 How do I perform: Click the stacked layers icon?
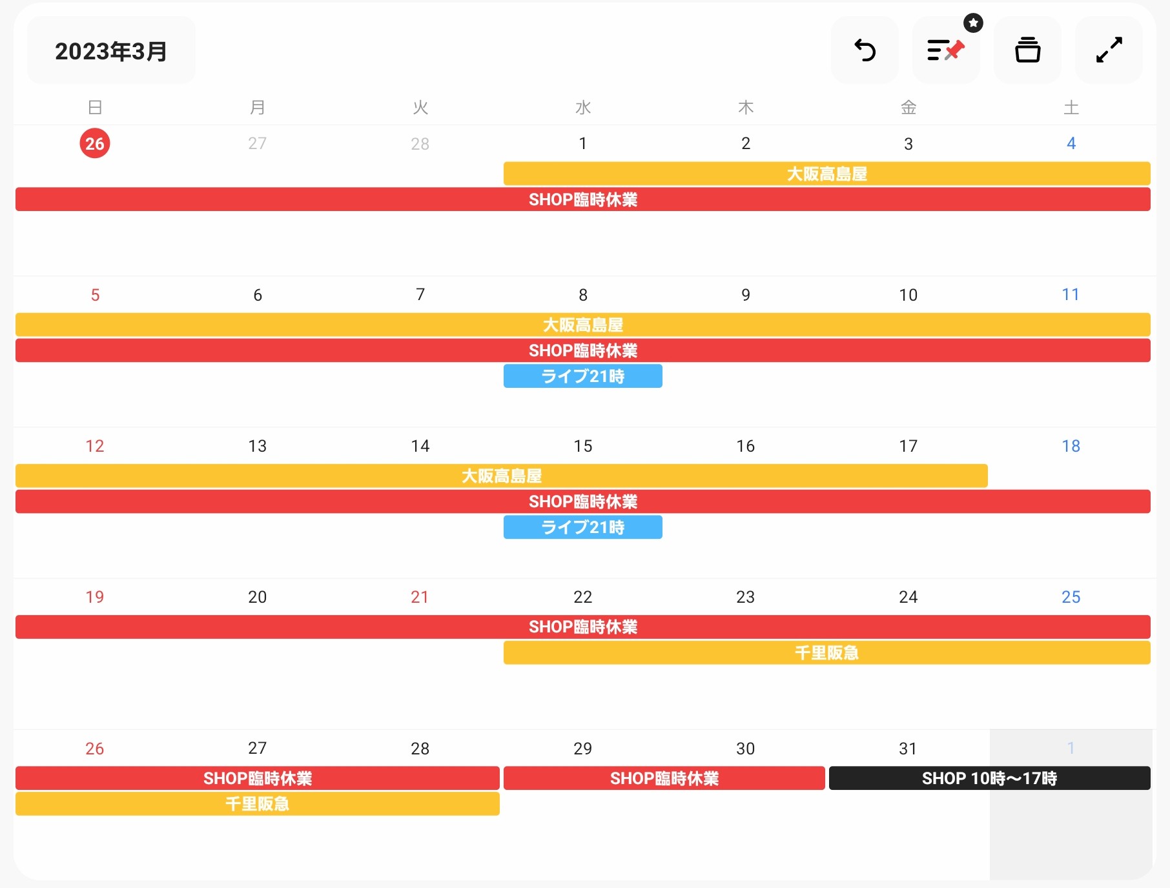click(x=1027, y=50)
